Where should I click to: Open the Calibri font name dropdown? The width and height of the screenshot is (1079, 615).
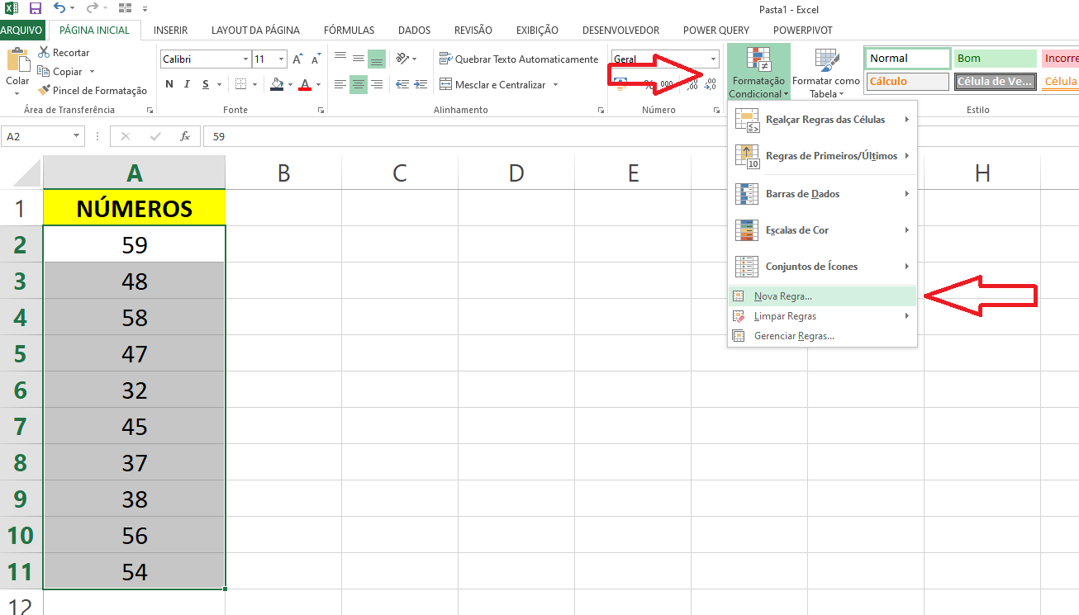245,59
